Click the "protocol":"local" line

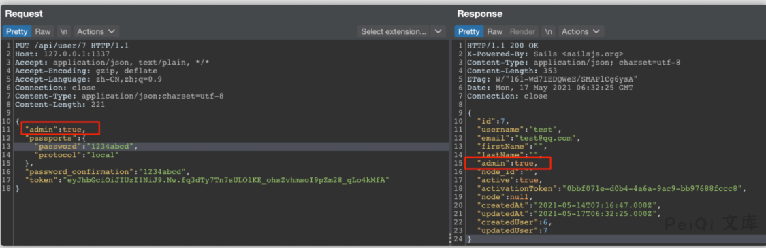pos(77,155)
